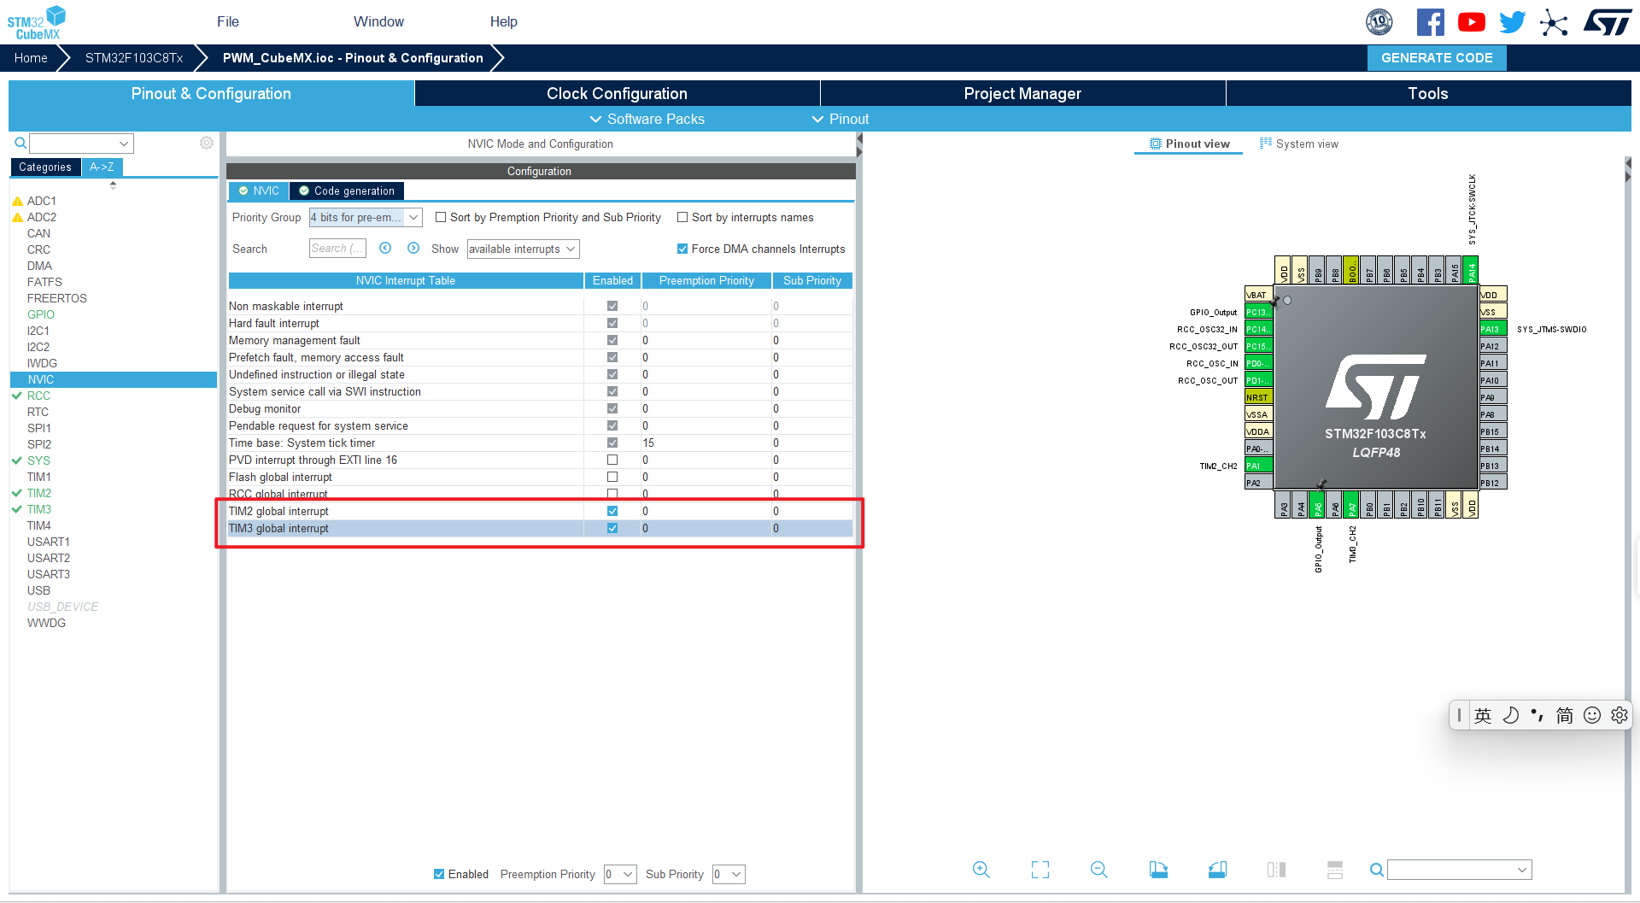Viewport: 1640px width, 903px height.
Task: Enable Sort by Premption Priority and Sub Priority
Action: [x=441, y=217]
